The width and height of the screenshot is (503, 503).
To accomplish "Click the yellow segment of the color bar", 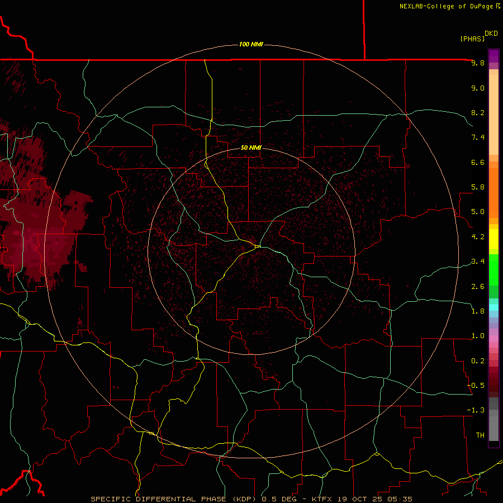I will [493, 239].
